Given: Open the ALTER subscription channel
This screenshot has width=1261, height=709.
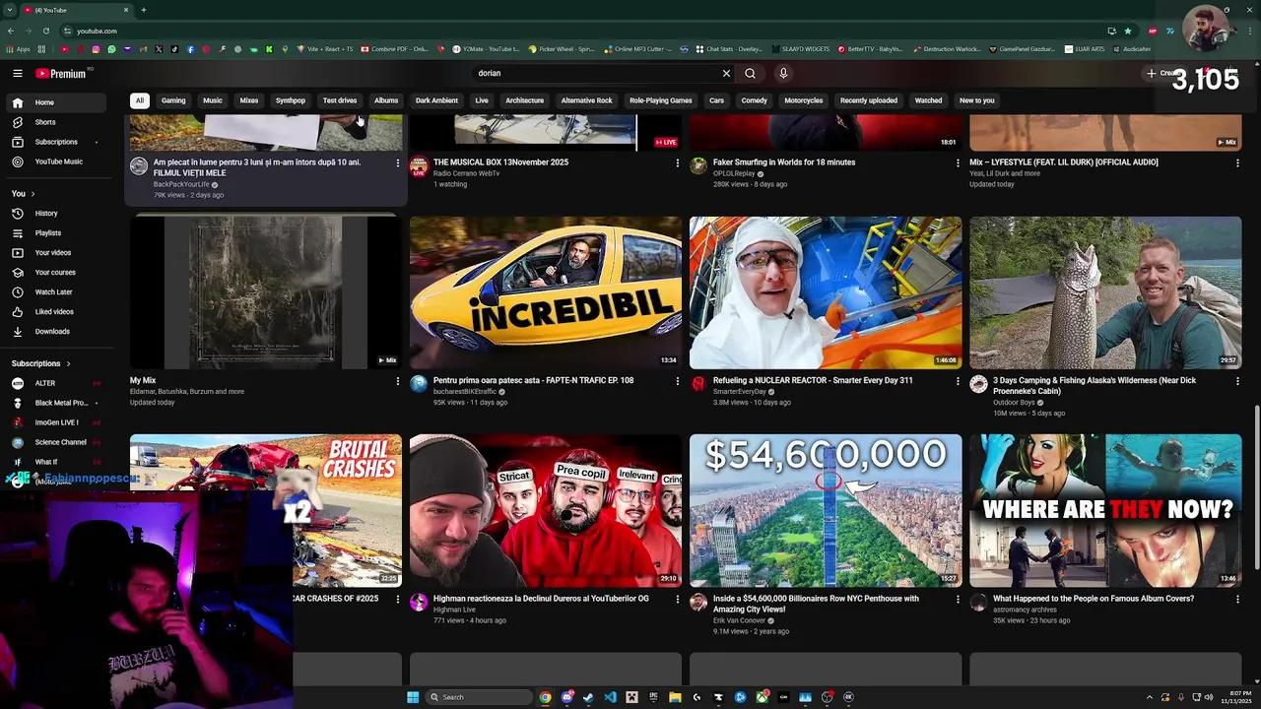Looking at the screenshot, I should (56, 383).
